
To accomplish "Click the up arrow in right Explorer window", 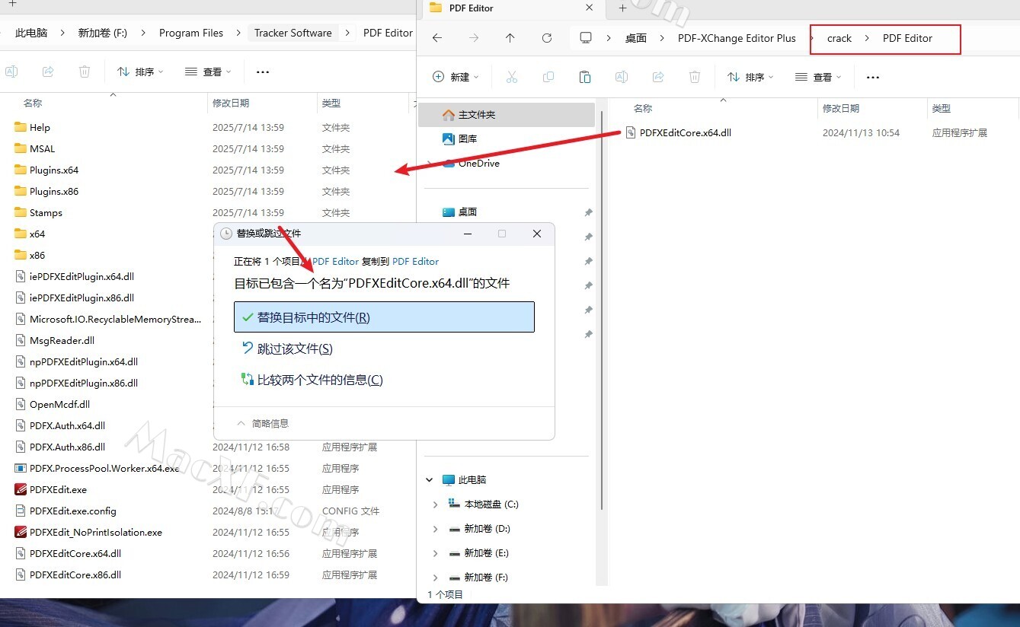I will click(510, 38).
